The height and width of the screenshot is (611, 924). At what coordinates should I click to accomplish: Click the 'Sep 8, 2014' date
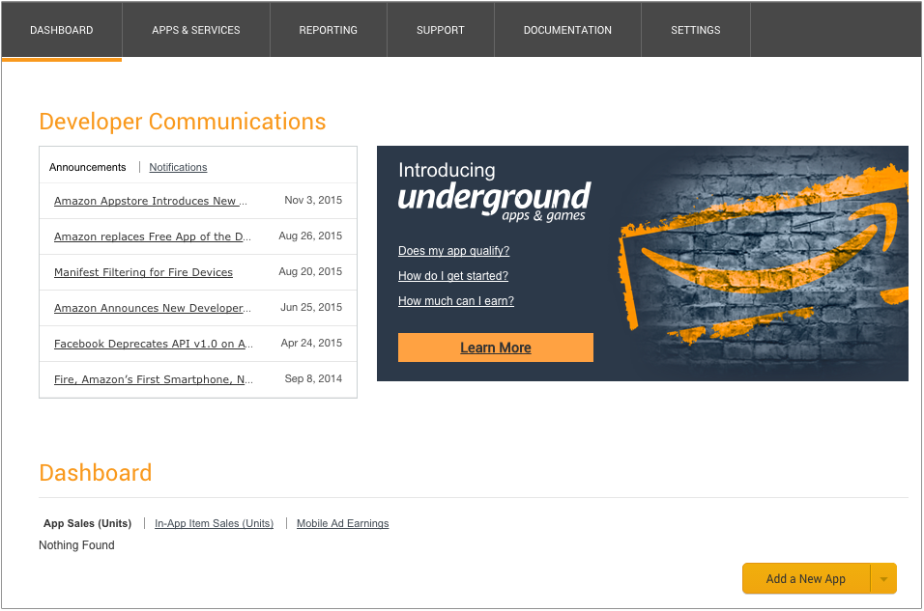coord(313,378)
